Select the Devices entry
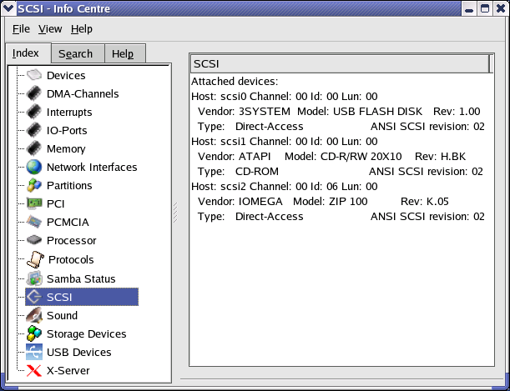The width and height of the screenshot is (510, 391). [66, 75]
